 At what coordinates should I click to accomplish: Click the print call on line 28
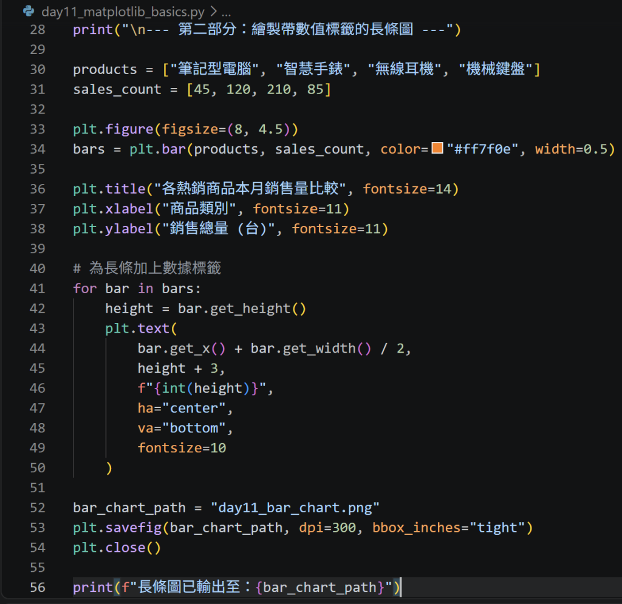267,30
